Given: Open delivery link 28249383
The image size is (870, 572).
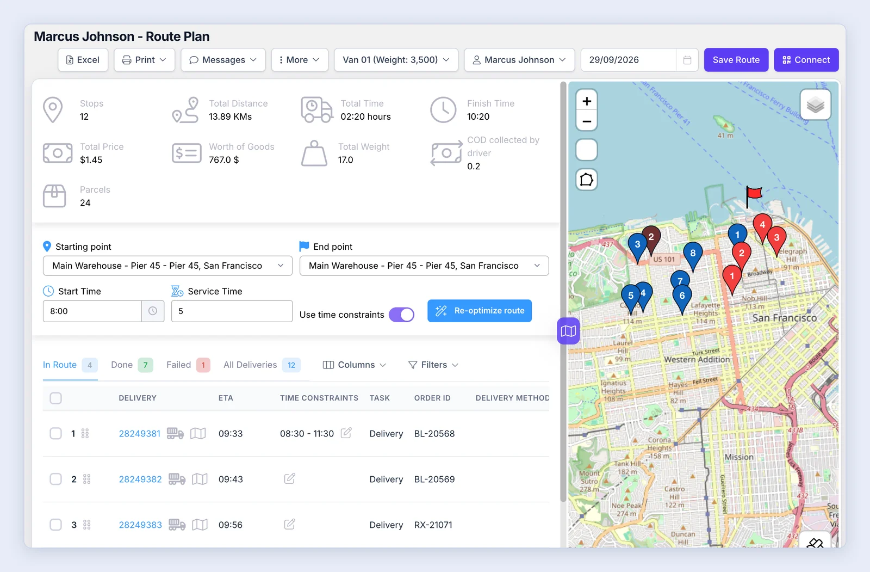Looking at the screenshot, I should pyautogui.click(x=140, y=525).
